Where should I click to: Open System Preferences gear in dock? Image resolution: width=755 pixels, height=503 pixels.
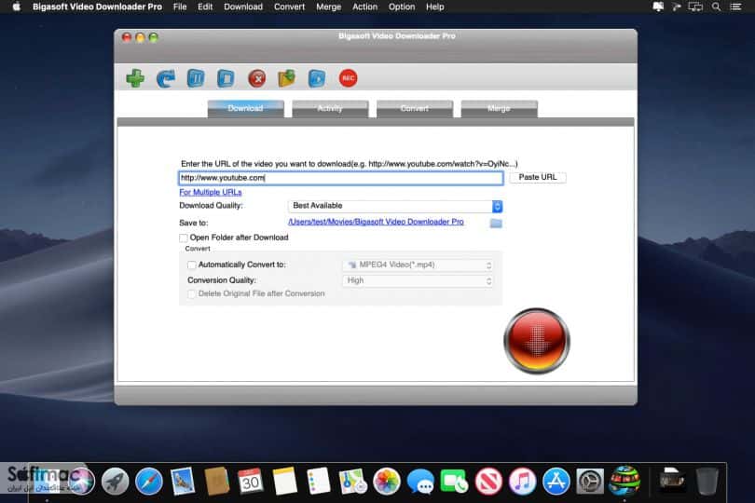[x=590, y=482]
